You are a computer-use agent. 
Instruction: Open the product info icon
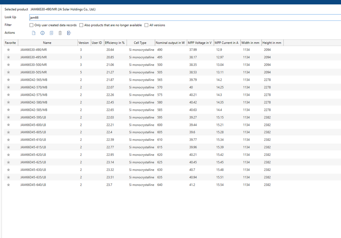pyautogui.click(x=43, y=33)
